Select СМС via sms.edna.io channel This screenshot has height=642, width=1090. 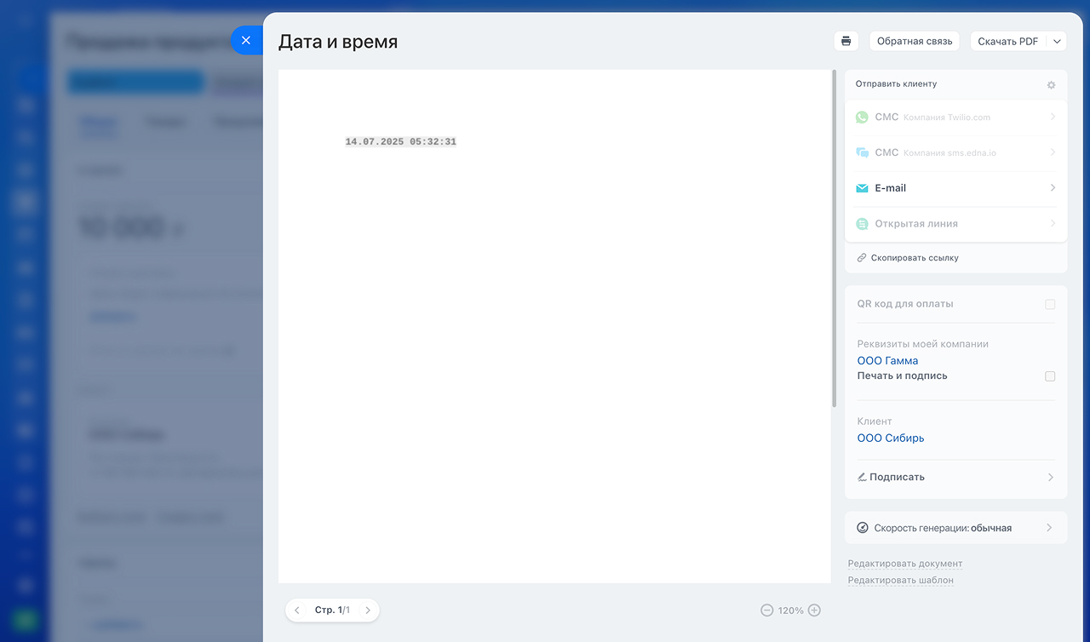point(955,152)
